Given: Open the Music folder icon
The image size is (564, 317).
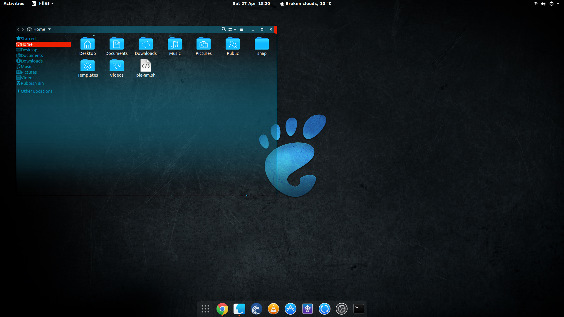Looking at the screenshot, I should coord(175,44).
